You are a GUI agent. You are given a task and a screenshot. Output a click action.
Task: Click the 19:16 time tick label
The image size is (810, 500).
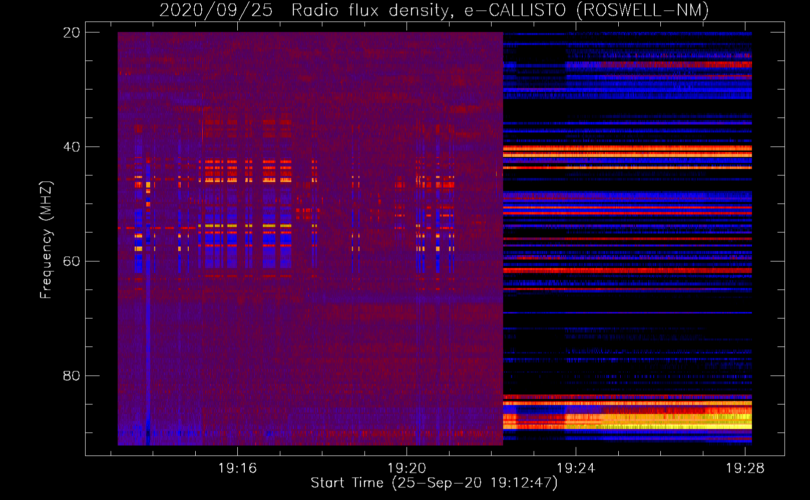(x=237, y=468)
